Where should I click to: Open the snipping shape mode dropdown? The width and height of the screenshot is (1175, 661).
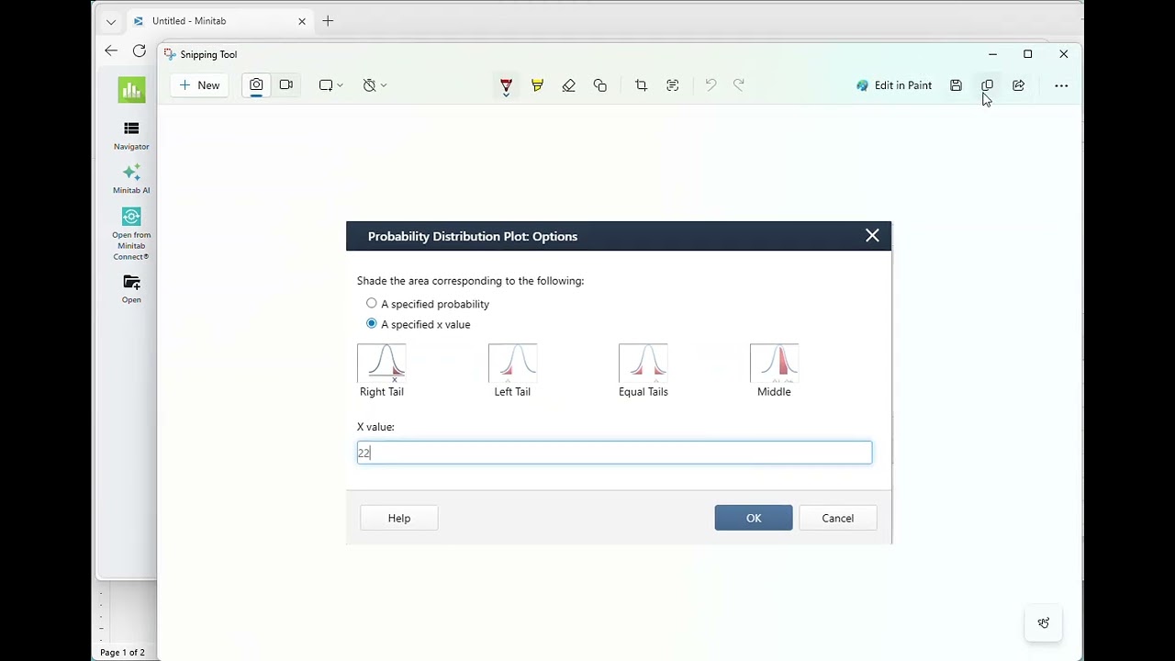pos(330,85)
